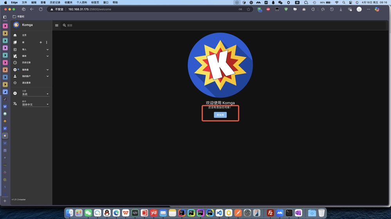Viewport: 391px width, 219px height.
Task: Open QQ penguin from the Dock
Action: click(x=107, y=213)
